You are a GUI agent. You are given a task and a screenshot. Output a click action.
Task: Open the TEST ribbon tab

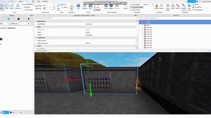point(33,1)
